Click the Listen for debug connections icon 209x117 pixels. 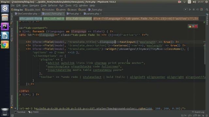click(198, 9)
